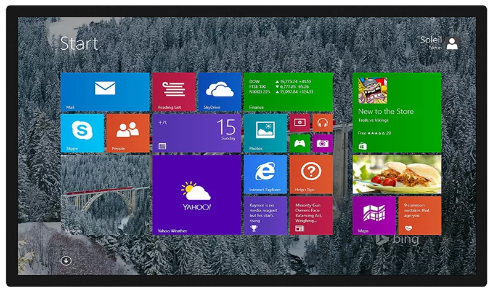Open the Xbox Games controller tile

click(300, 144)
